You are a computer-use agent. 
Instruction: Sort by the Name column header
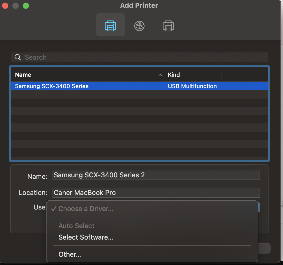click(23, 75)
